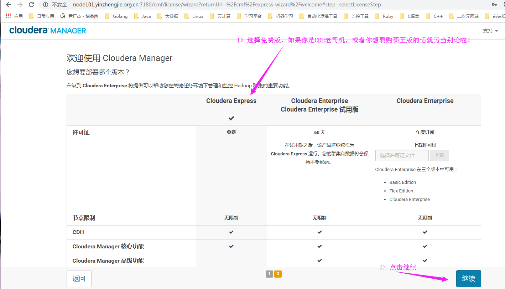Click the 60 天 trial text
The width and height of the screenshot is (505, 289).
pos(319,132)
